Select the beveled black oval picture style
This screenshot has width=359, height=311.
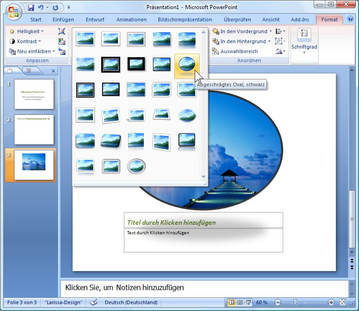[187, 66]
